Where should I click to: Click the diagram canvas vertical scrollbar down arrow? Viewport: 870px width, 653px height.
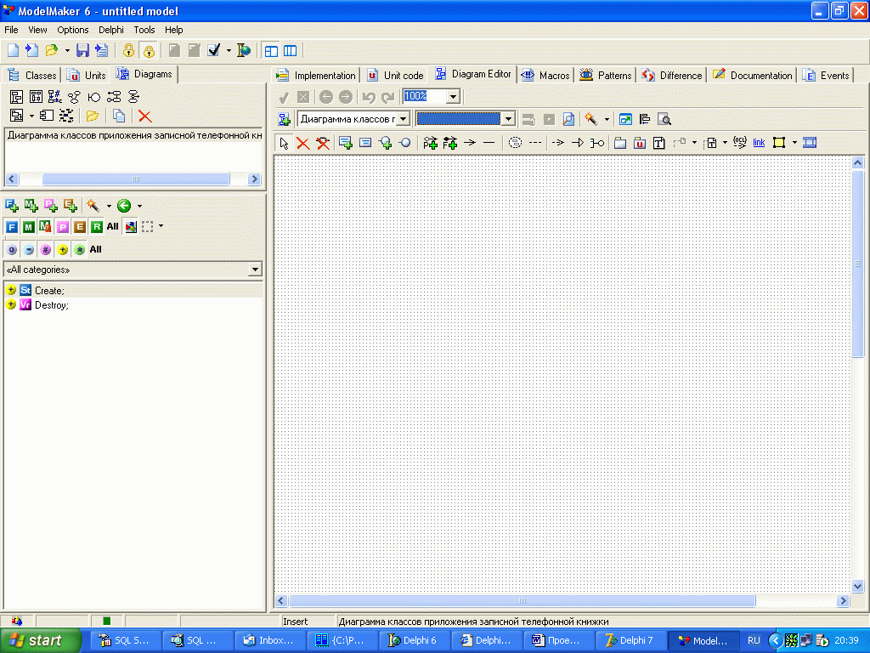point(858,585)
